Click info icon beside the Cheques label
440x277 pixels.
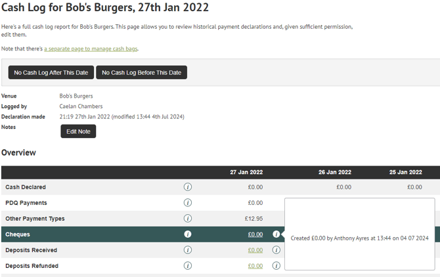(x=188, y=234)
